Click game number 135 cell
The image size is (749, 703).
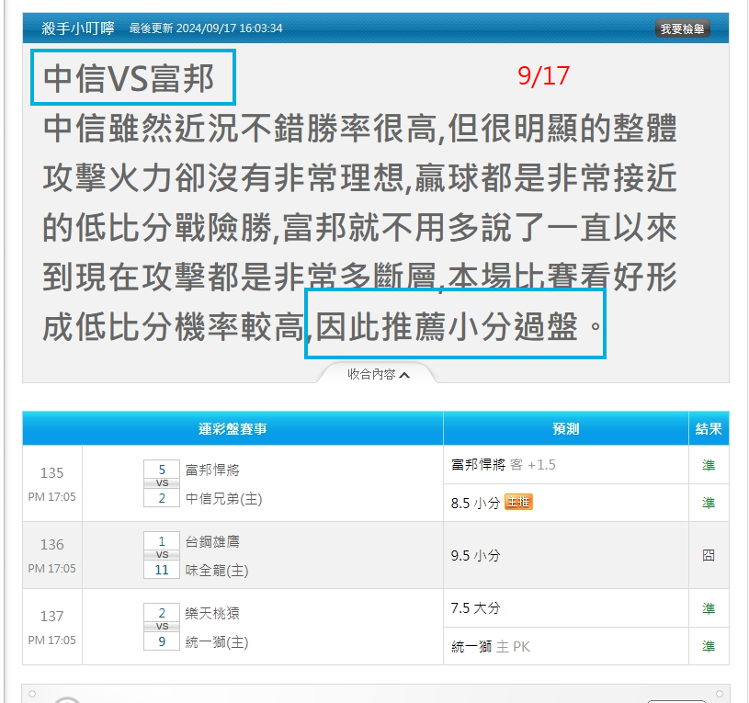(x=52, y=483)
